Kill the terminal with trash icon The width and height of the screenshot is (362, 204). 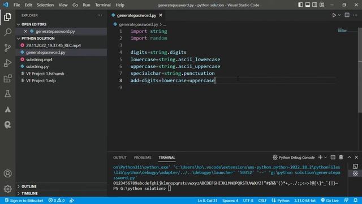pyautogui.click(x=341, y=158)
